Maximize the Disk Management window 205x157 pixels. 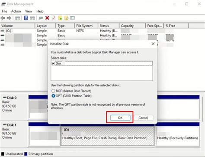tap(186, 4)
